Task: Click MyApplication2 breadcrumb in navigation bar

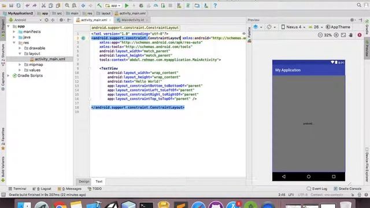Action: coord(18,13)
